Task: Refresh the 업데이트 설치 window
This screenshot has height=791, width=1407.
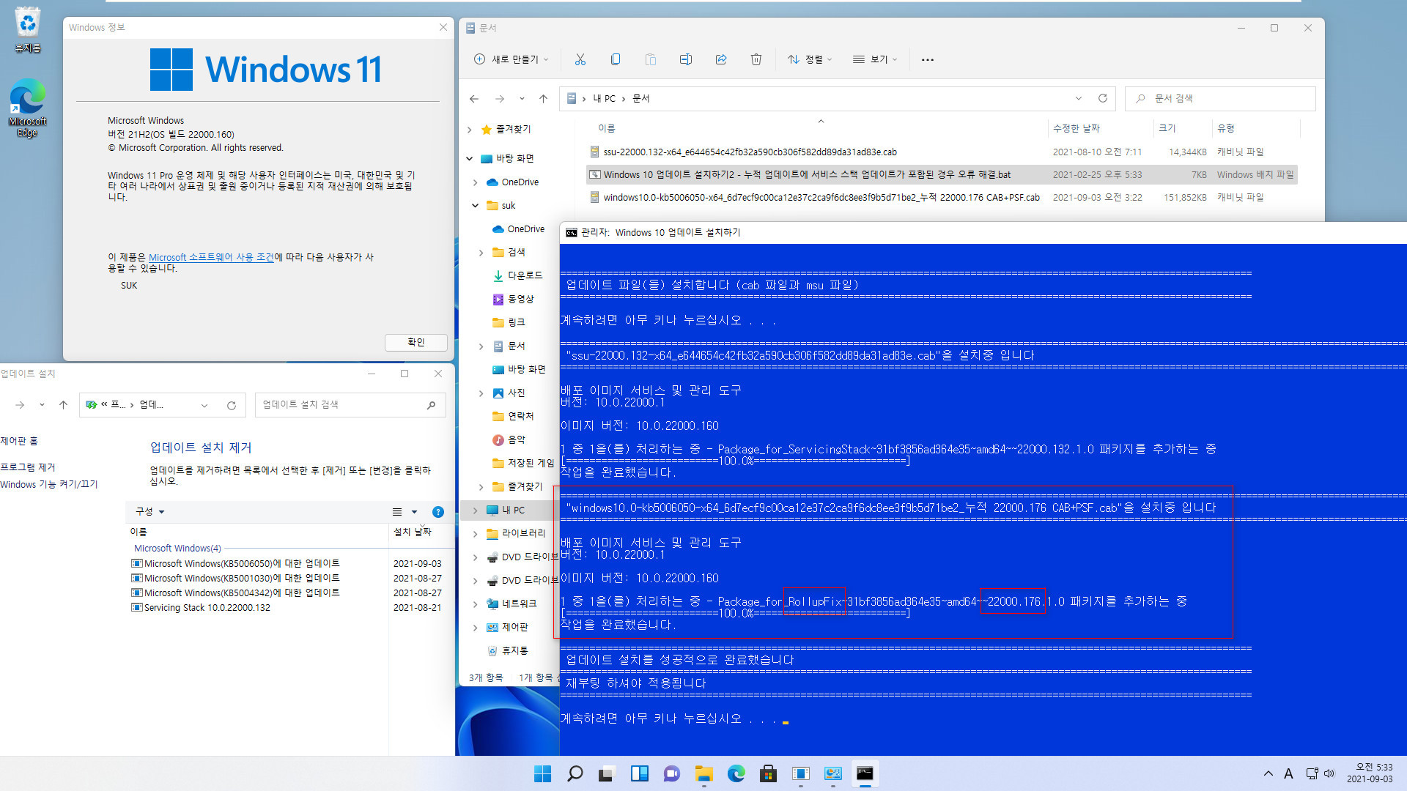Action: tap(232, 405)
